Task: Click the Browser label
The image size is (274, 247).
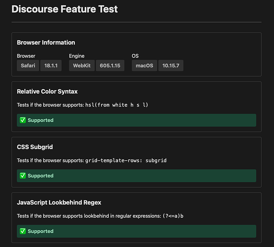Action: [26, 56]
